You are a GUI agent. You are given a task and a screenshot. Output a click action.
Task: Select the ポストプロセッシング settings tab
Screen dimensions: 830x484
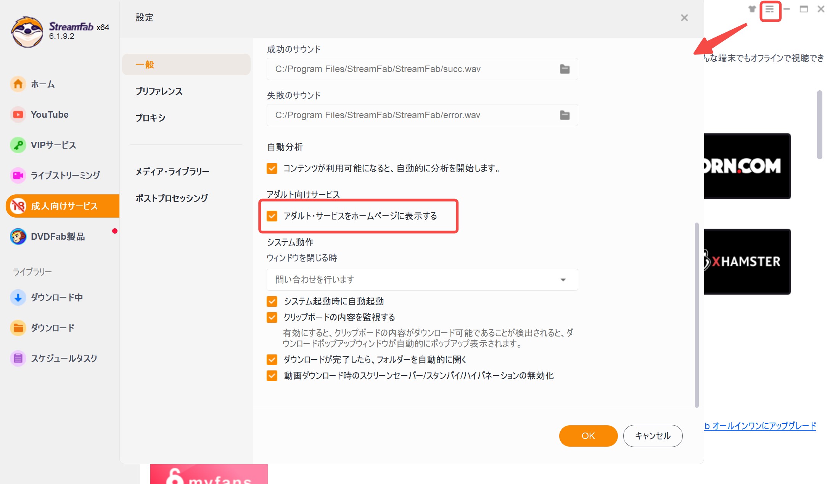click(172, 198)
